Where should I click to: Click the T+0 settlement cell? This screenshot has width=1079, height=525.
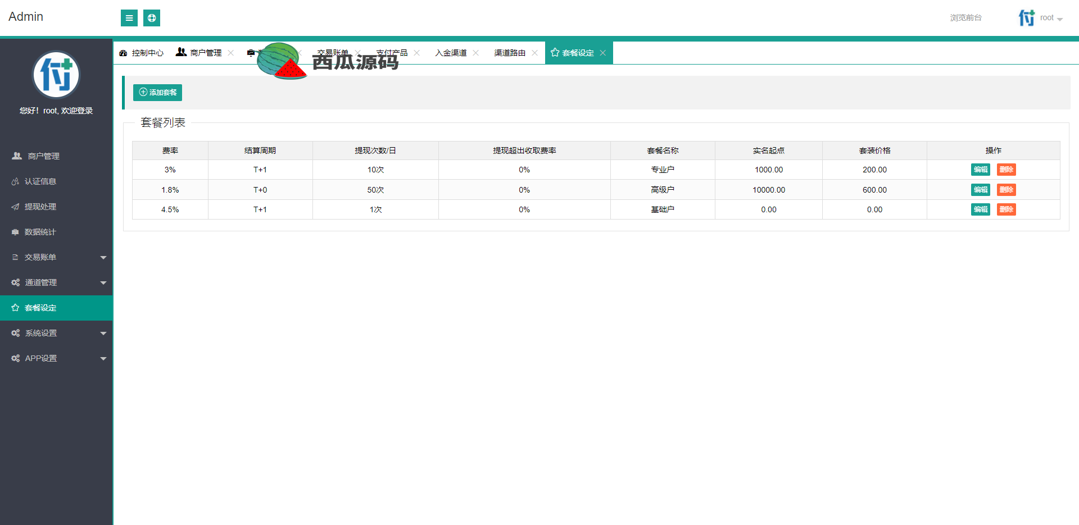point(260,190)
